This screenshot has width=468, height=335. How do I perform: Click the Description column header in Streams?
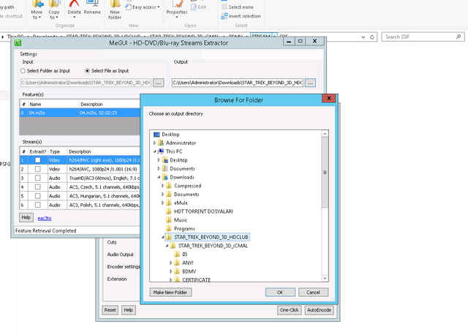(x=104, y=151)
